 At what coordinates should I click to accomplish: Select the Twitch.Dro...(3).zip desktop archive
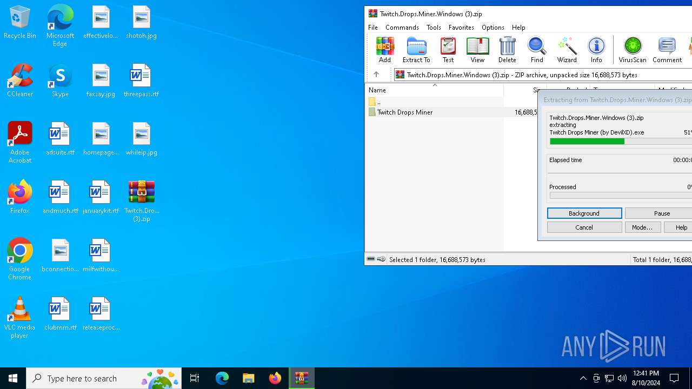point(141,200)
